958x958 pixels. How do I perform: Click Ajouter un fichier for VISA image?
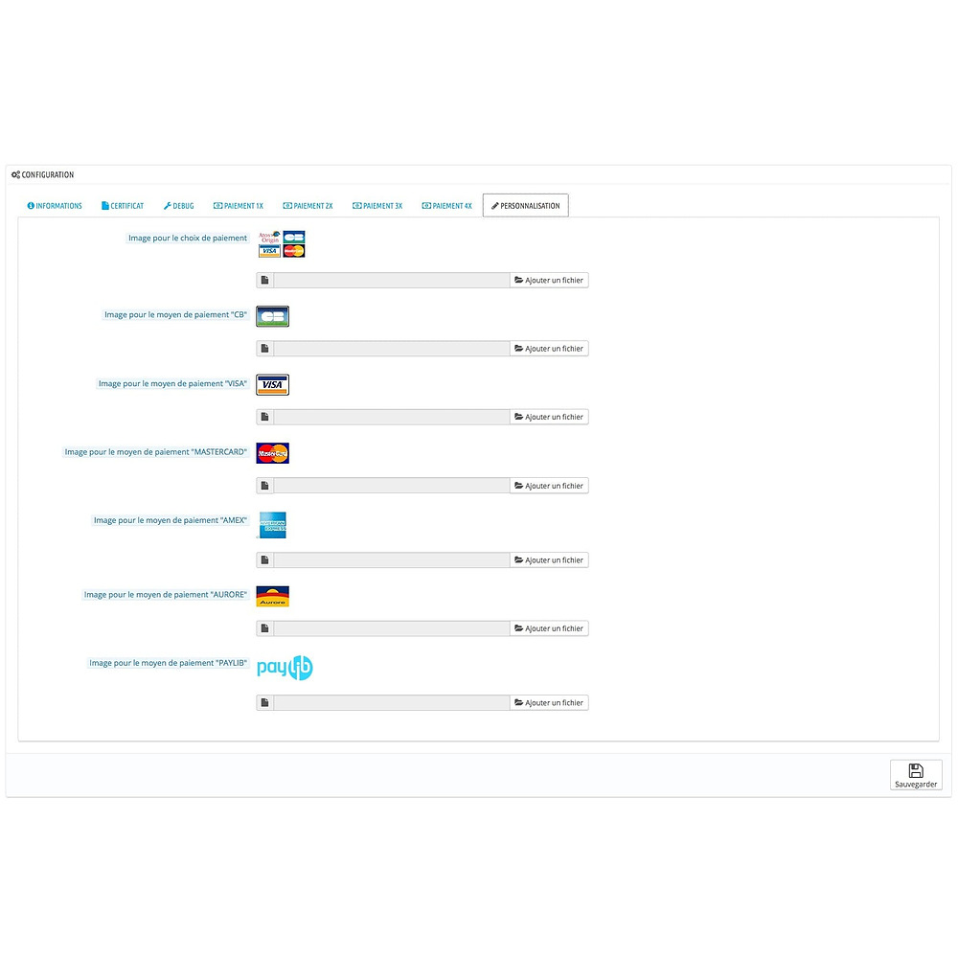coord(549,418)
